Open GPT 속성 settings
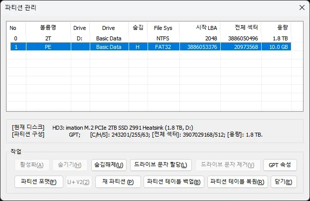Viewport: 310px width, 201px height. point(280,165)
